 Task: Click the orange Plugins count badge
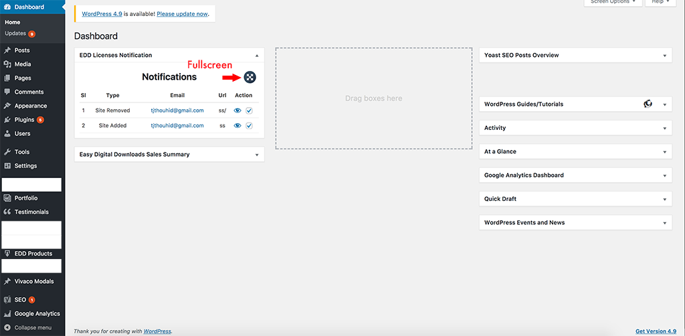pyautogui.click(x=40, y=120)
